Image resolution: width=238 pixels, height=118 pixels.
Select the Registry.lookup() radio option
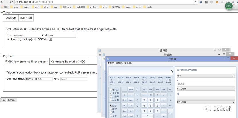tap(8, 40)
